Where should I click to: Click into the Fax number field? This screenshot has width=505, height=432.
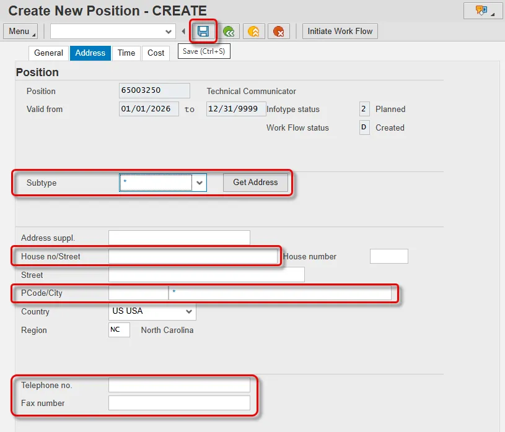[179, 404]
